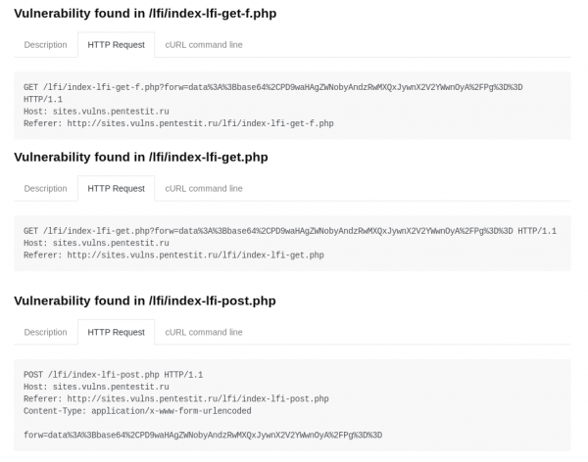
Task: Select HTTP Request tab under index-lfi-get.php
Action: [x=116, y=188]
